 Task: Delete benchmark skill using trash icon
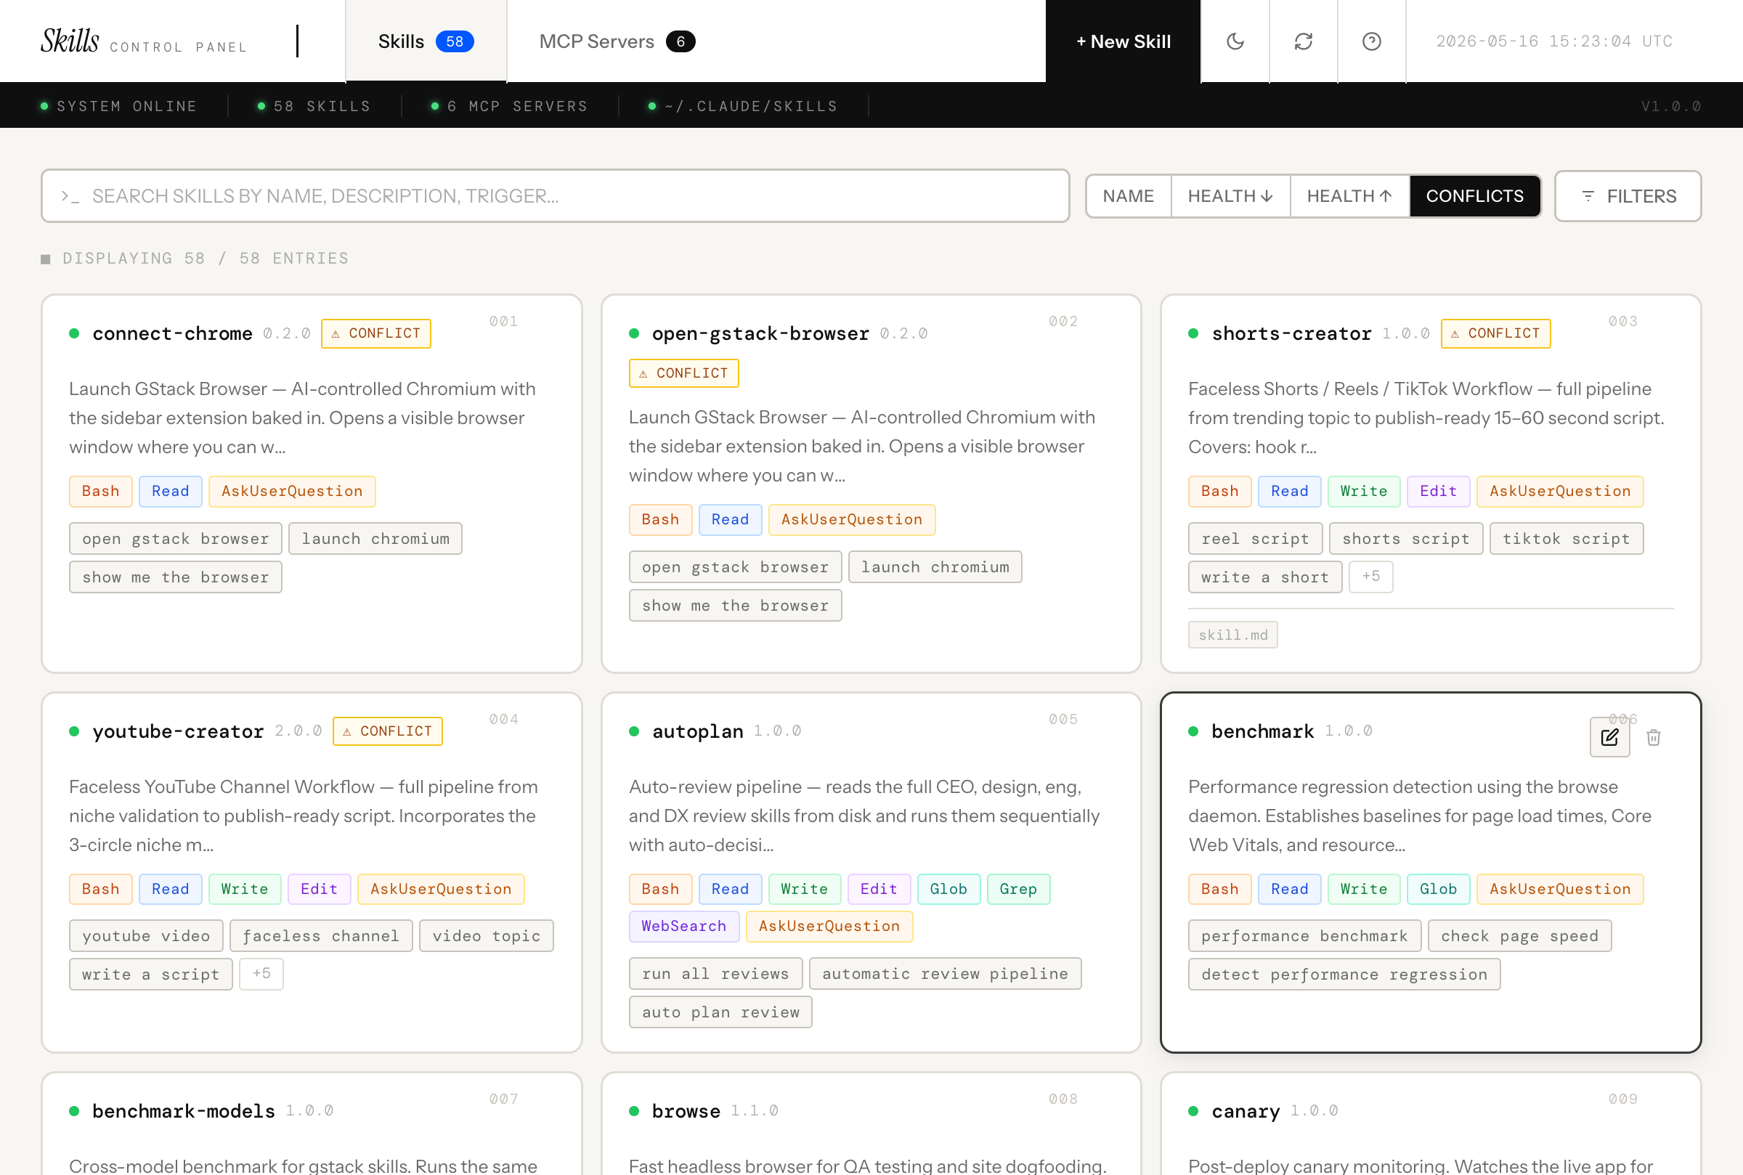coord(1654,737)
